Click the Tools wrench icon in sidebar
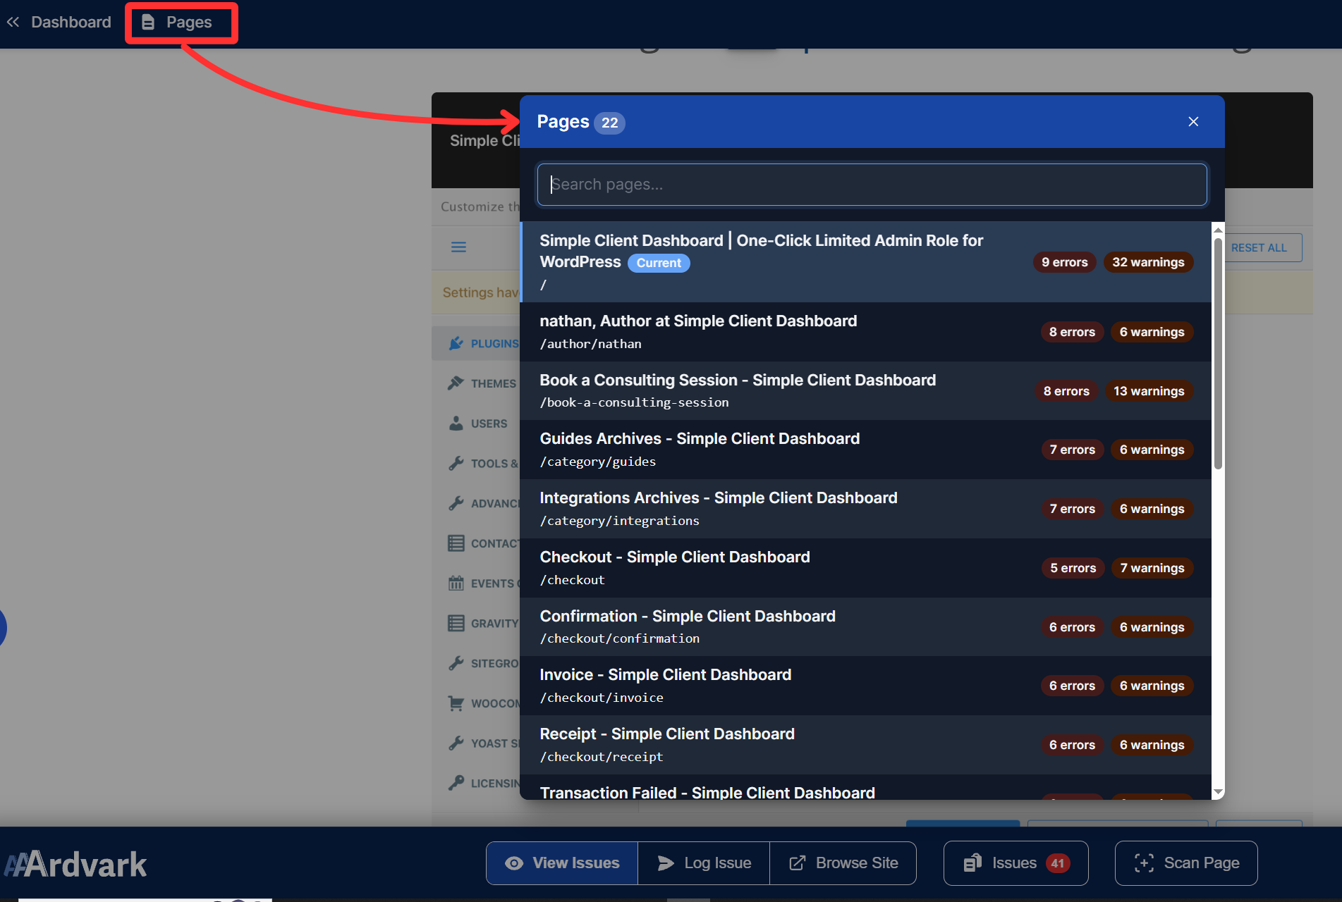Screen dimensions: 1342x902 (x=456, y=464)
